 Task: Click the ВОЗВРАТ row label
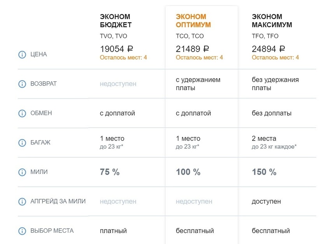pyautogui.click(x=44, y=84)
